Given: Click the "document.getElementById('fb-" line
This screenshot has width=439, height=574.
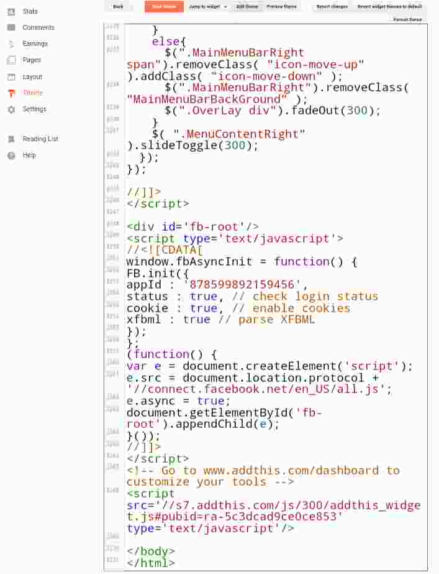Looking at the screenshot, I should coord(224,412).
